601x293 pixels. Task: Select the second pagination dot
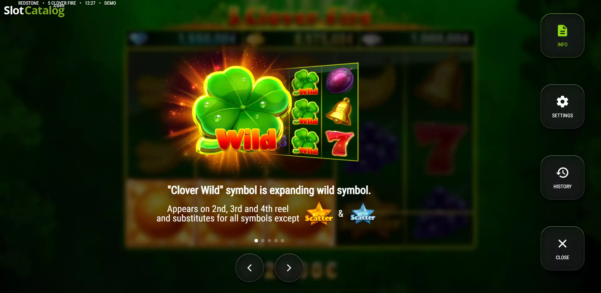263,240
